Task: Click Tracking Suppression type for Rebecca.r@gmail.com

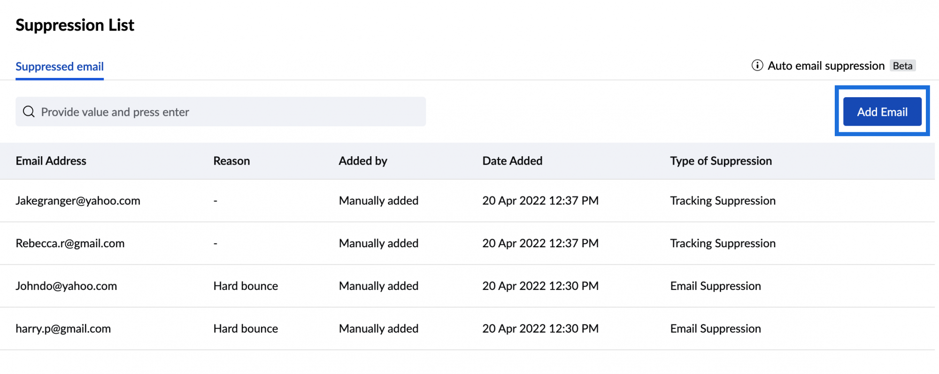Action: (723, 244)
